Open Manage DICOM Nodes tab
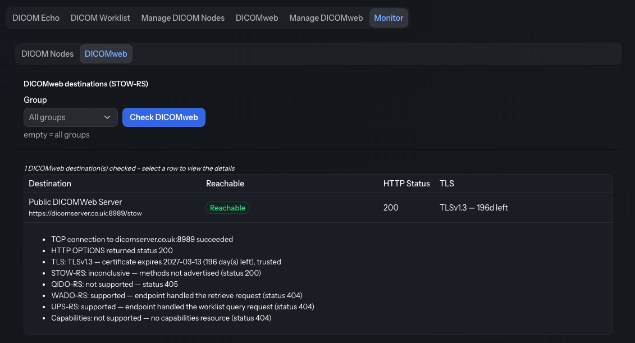The height and width of the screenshot is (343, 635). click(182, 18)
